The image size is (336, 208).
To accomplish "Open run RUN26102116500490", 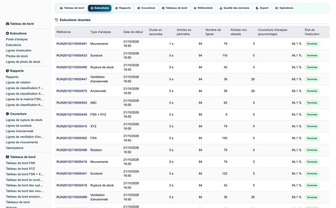I will point(72,67).
